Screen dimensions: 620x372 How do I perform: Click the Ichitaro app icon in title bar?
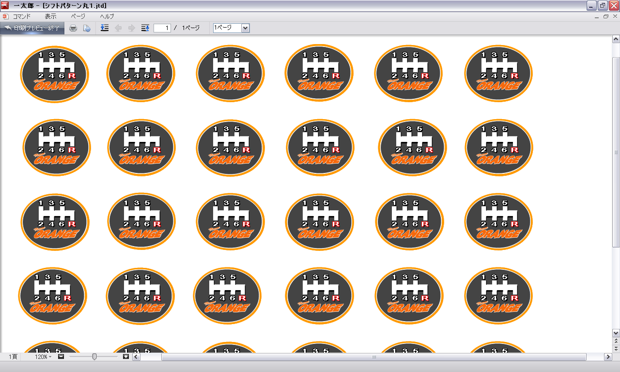pyautogui.click(x=5, y=5)
